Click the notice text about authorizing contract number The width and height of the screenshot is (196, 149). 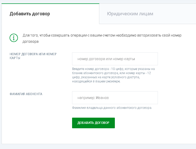tap(102, 38)
